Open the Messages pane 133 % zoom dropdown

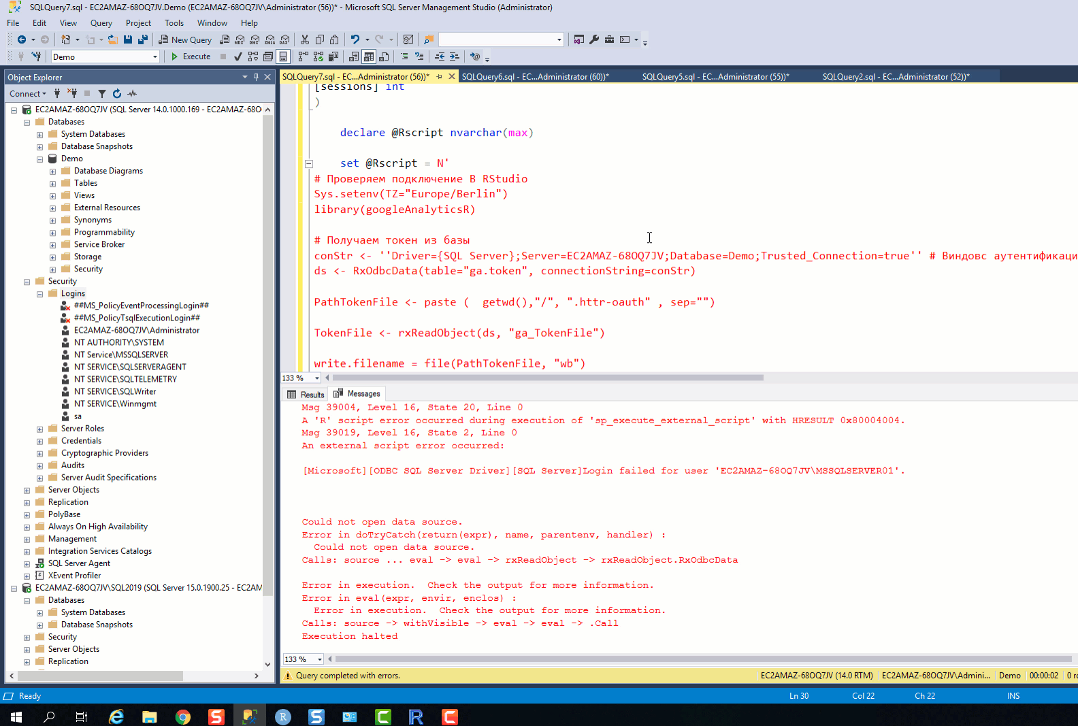point(319,659)
